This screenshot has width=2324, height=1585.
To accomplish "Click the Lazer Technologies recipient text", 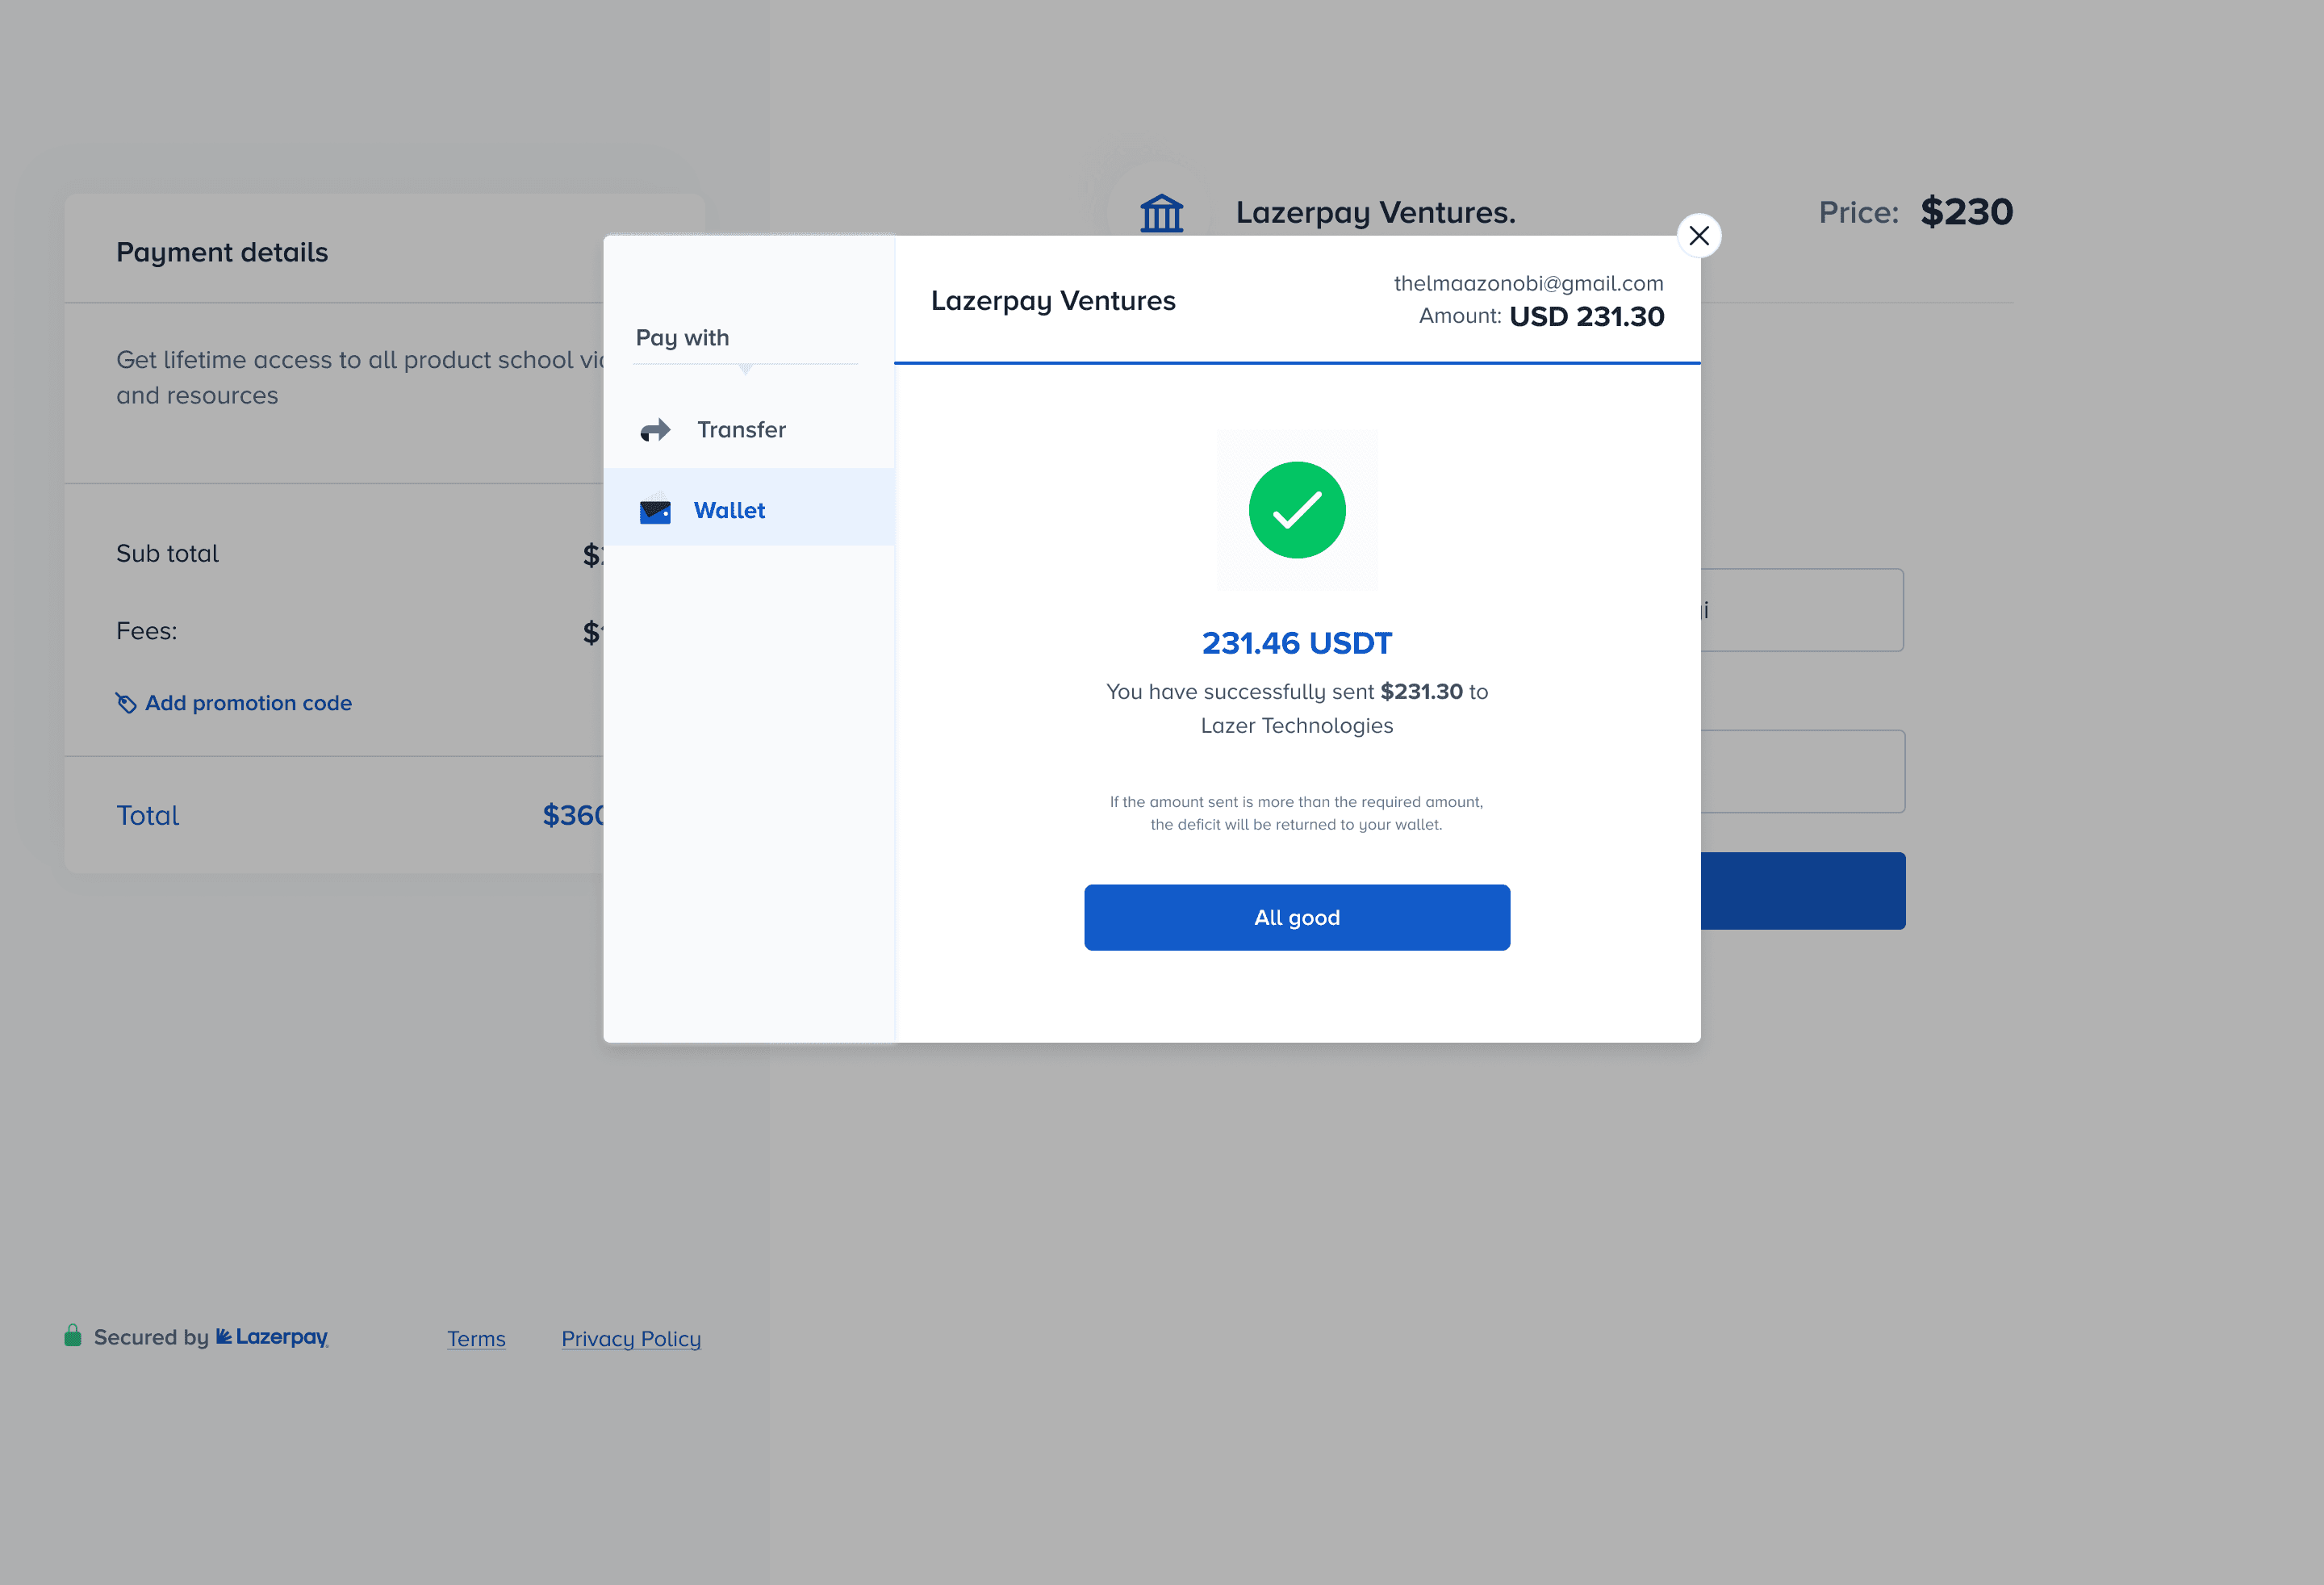I will 1297,726.
